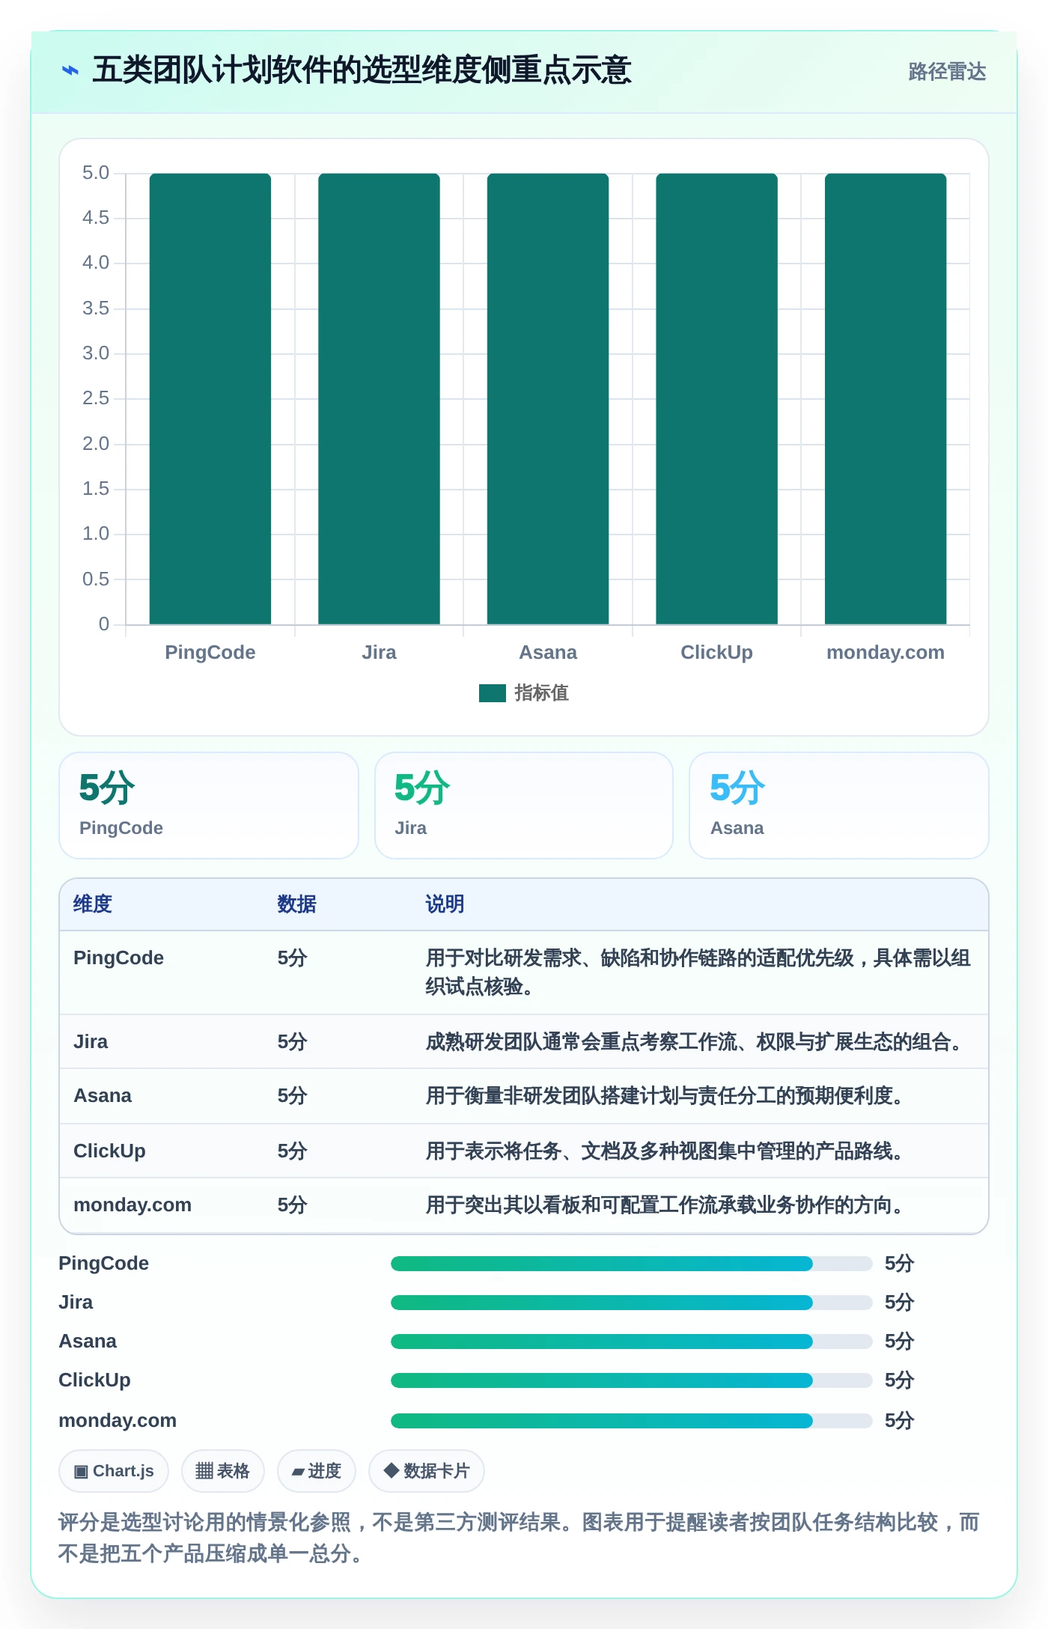The image size is (1048, 1629).
Task: Select the Jira table row name
Action: point(91,1042)
